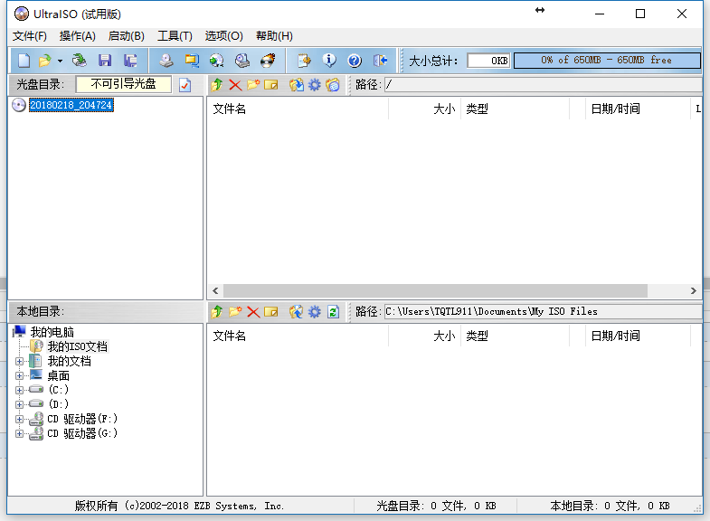Expand the 我的文档 tree node
Screen dimensions: 710x521
[x=19, y=361]
